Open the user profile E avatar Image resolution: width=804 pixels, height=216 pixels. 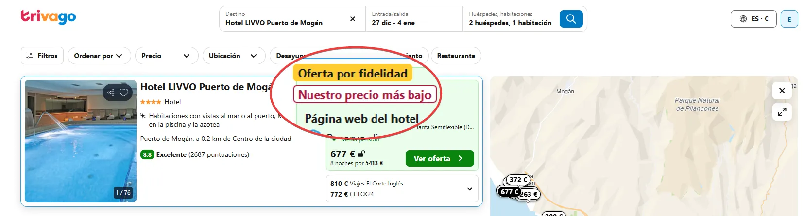pyautogui.click(x=789, y=19)
